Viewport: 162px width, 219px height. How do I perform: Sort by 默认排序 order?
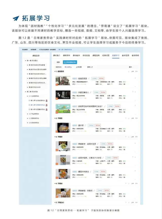pos(68,67)
